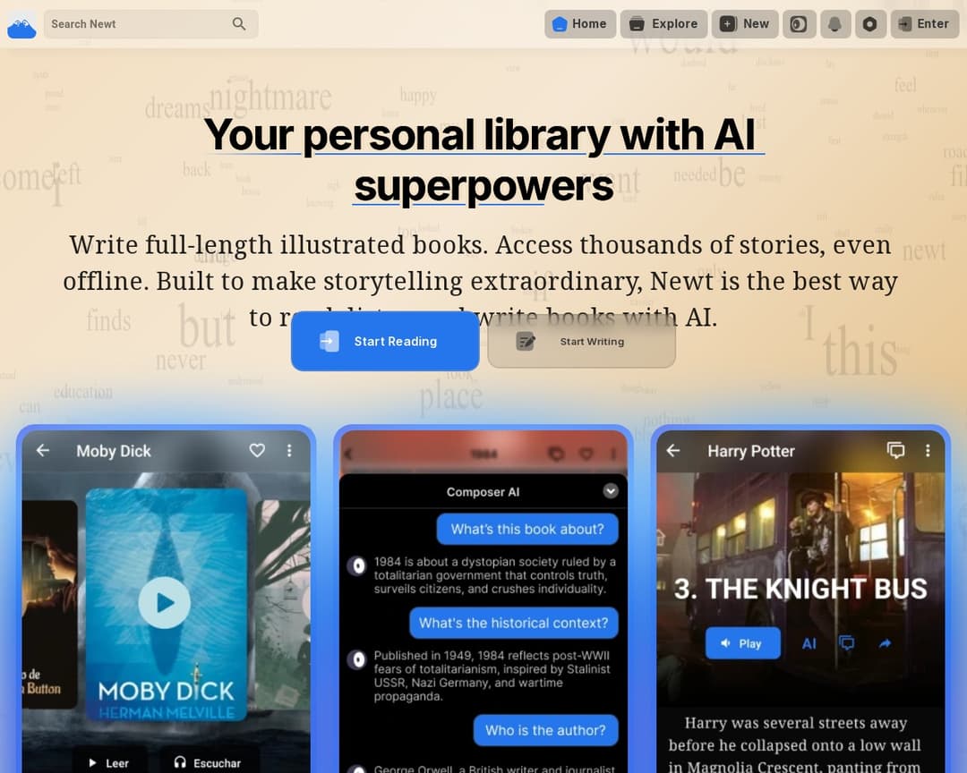Image resolution: width=967 pixels, height=773 pixels.
Task: Play the Moby Dick cover
Action: [x=164, y=602]
